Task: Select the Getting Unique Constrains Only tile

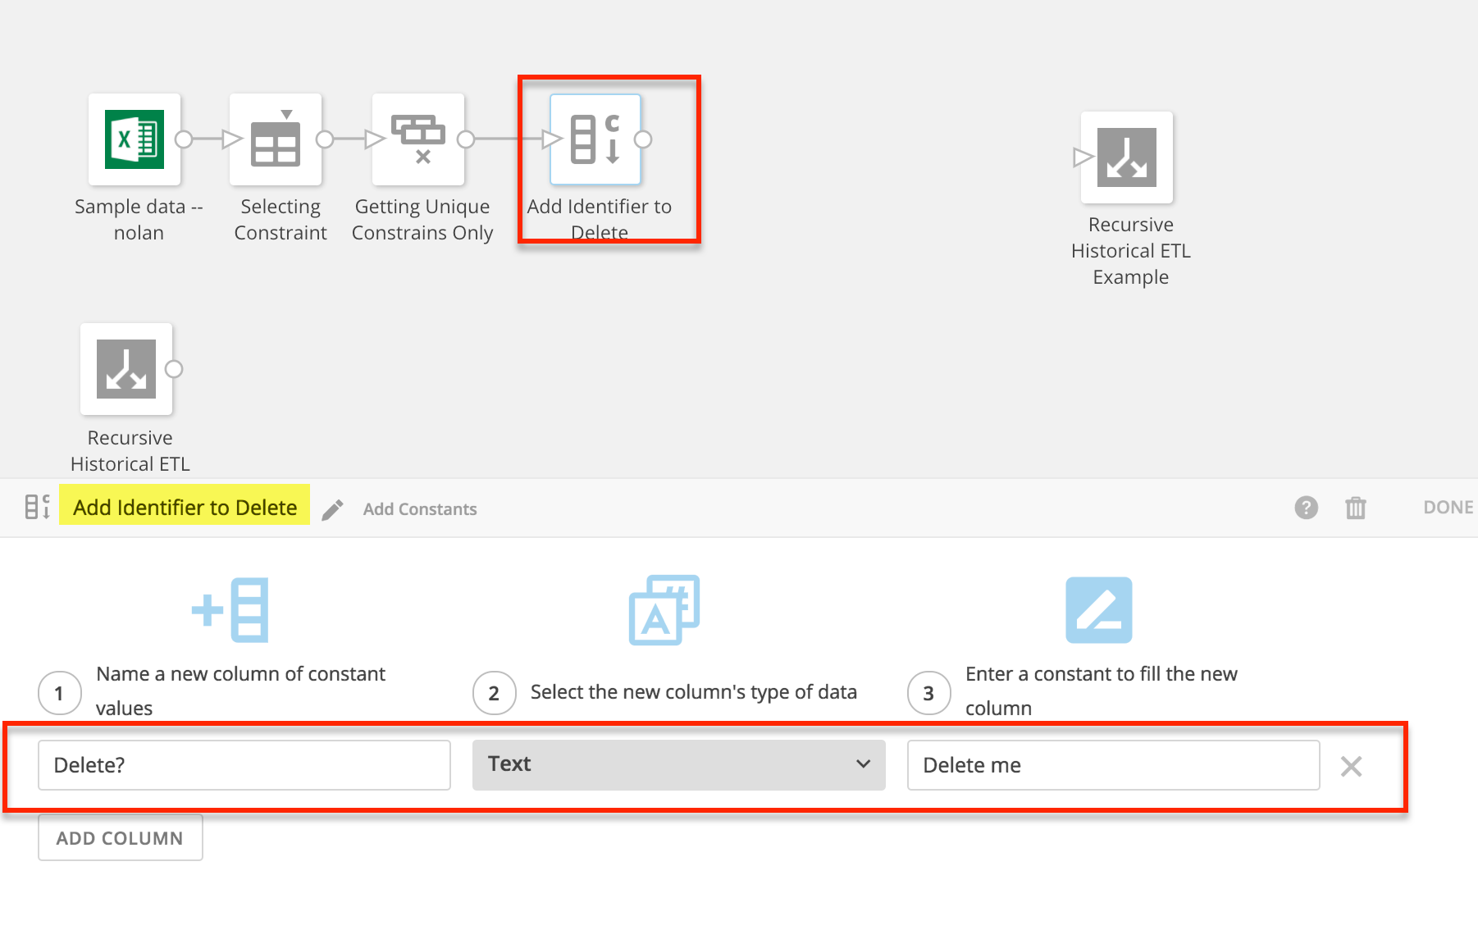Action: pos(419,139)
